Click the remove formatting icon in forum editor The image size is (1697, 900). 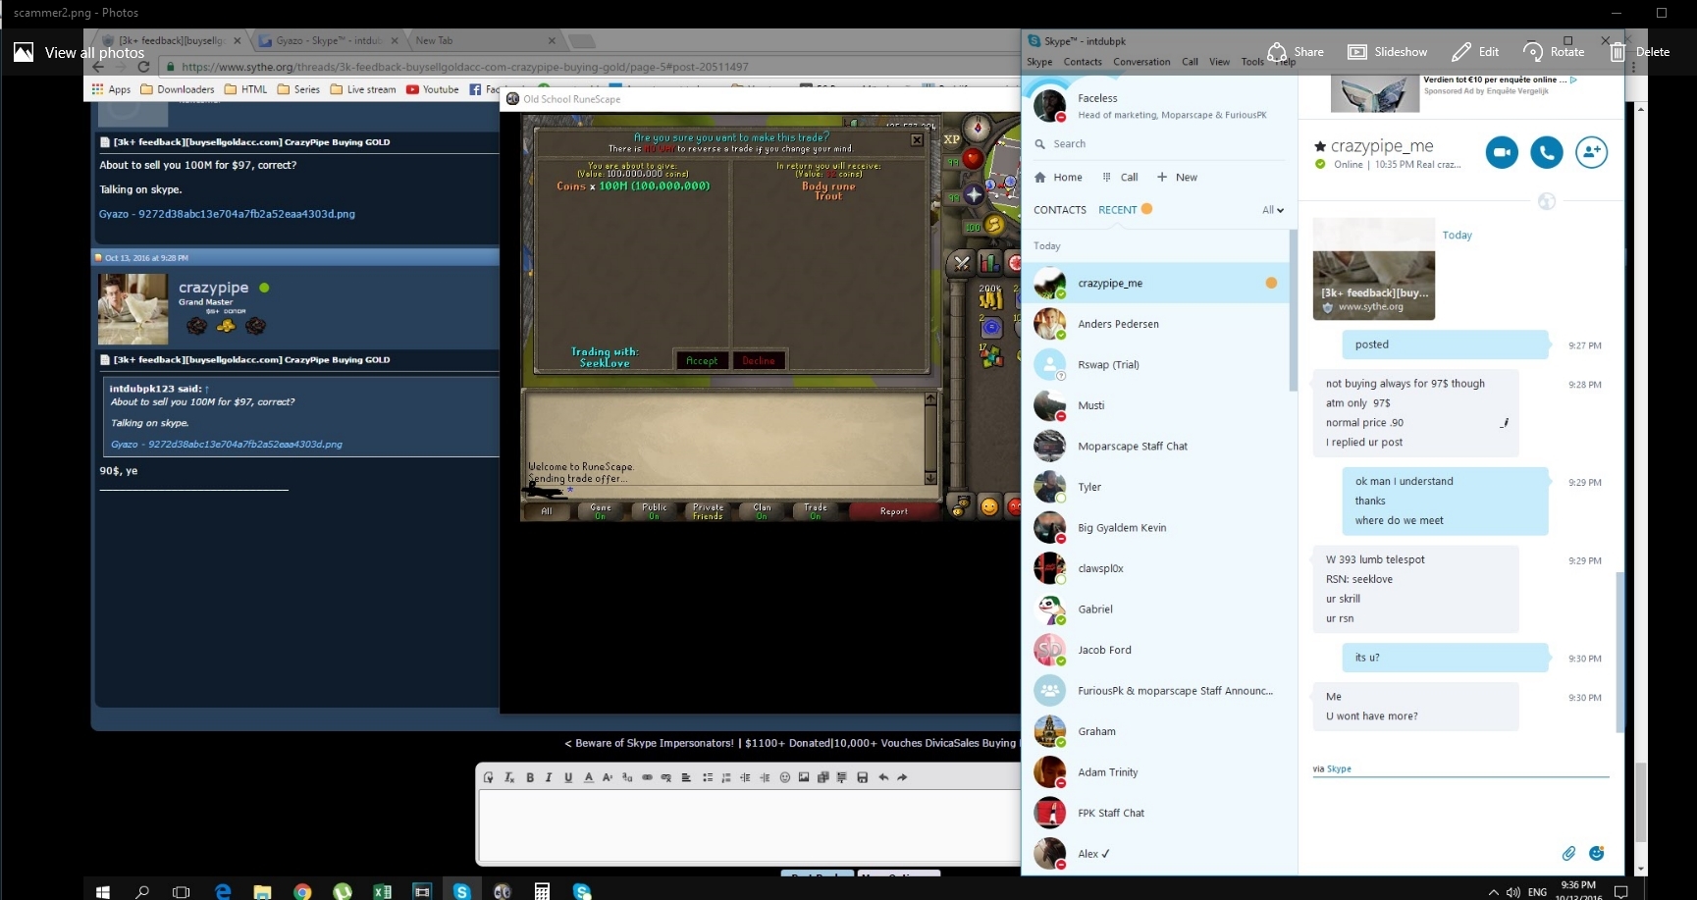(x=508, y=777)
